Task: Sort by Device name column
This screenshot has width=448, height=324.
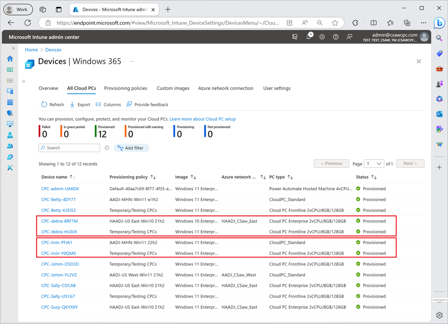Action: pyautogui.click(x=58, y=177)
